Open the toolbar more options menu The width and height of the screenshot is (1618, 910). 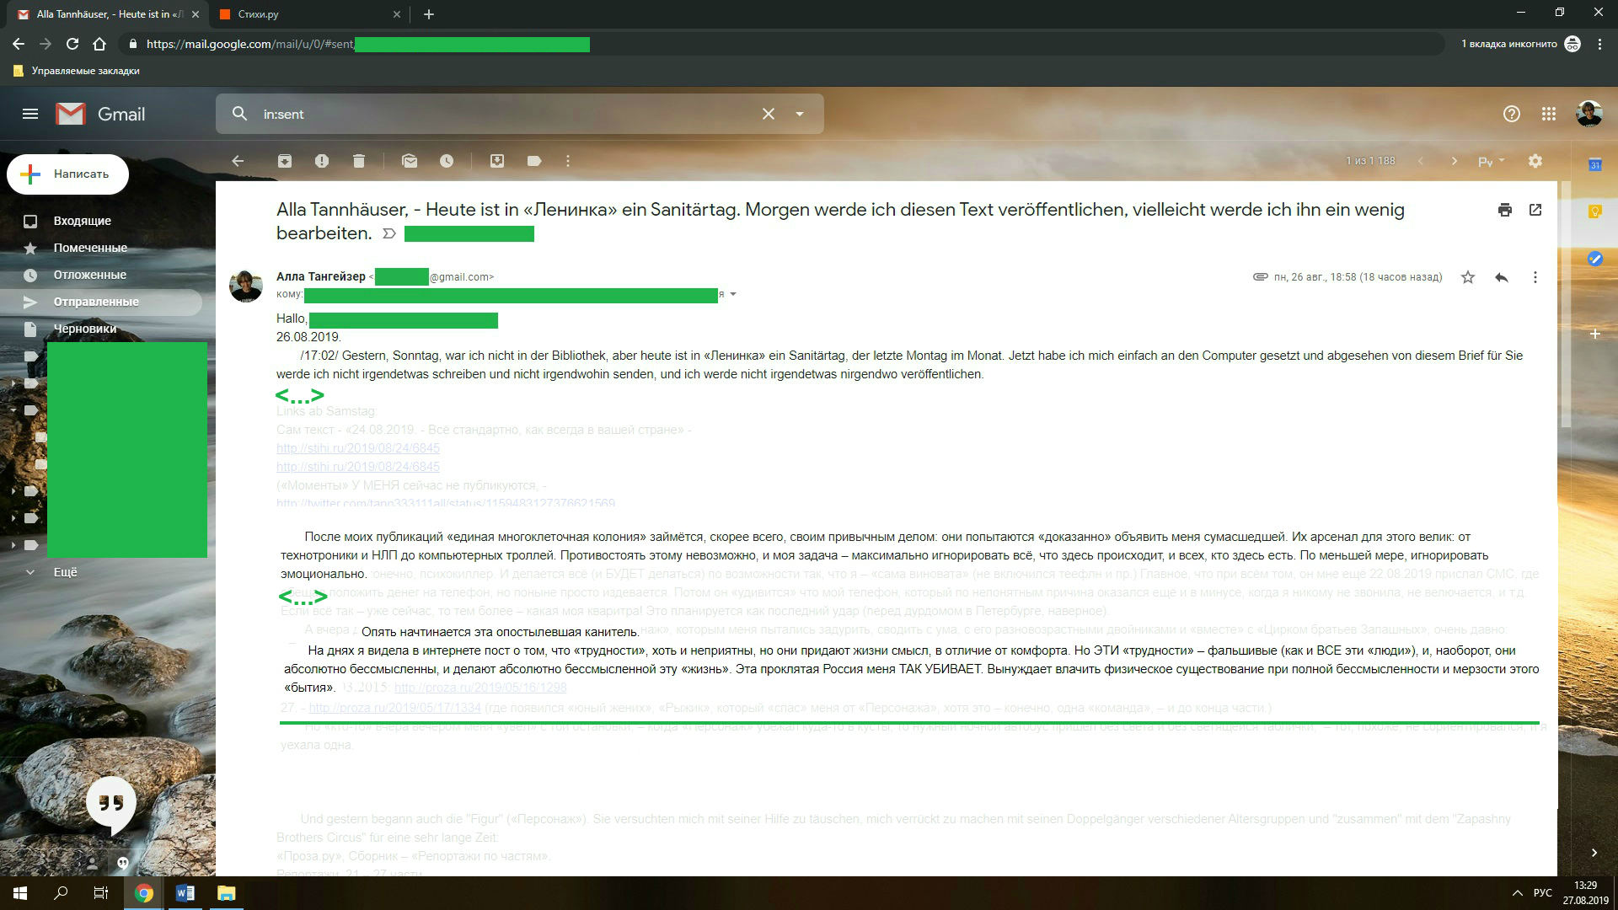click(x=568, y=161)
